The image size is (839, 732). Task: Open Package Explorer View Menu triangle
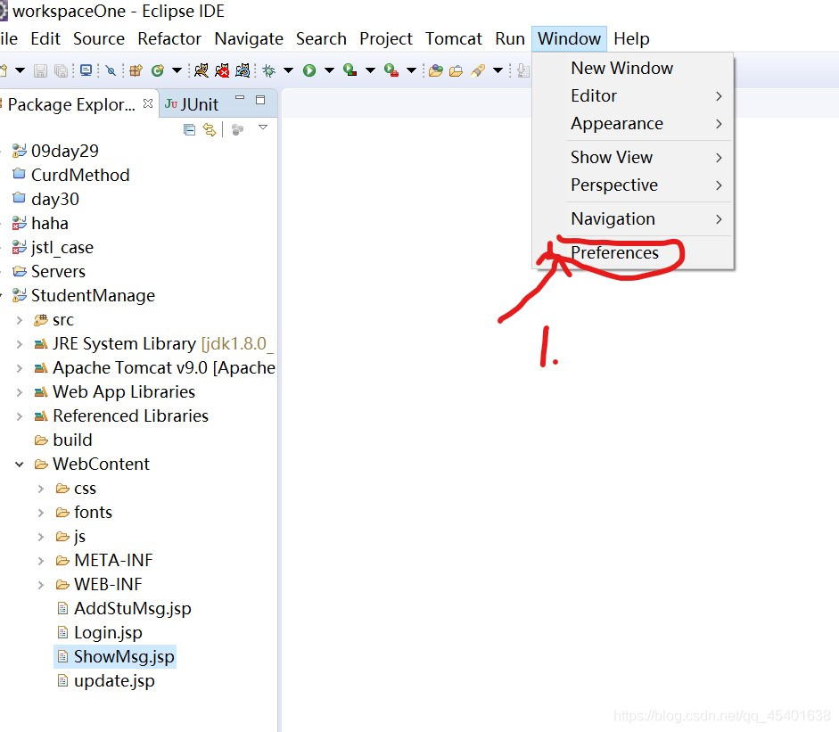click(263, 127)
